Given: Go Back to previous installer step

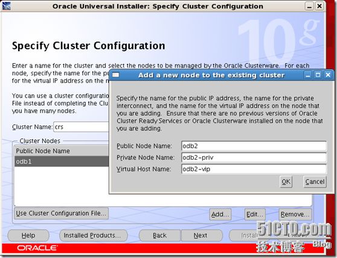Looking at the screenshot, I should (x=159, y=236).
